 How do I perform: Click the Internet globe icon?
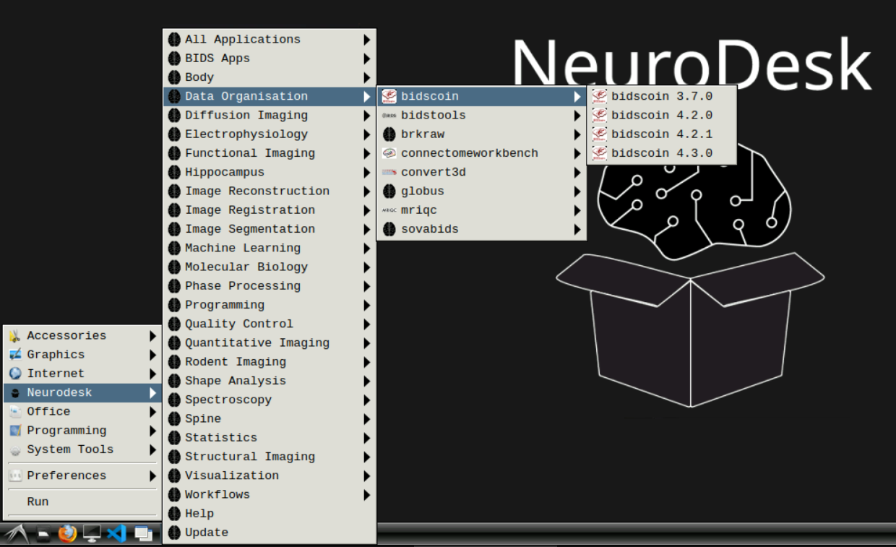[x=15, y=374]
